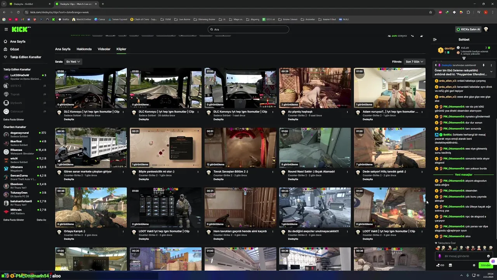Click the Ara search box

(x=248, y=30)
